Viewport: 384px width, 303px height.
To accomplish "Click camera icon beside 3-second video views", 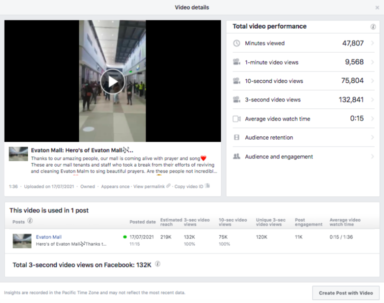I will pyautogui.click(x=236, y=99).
